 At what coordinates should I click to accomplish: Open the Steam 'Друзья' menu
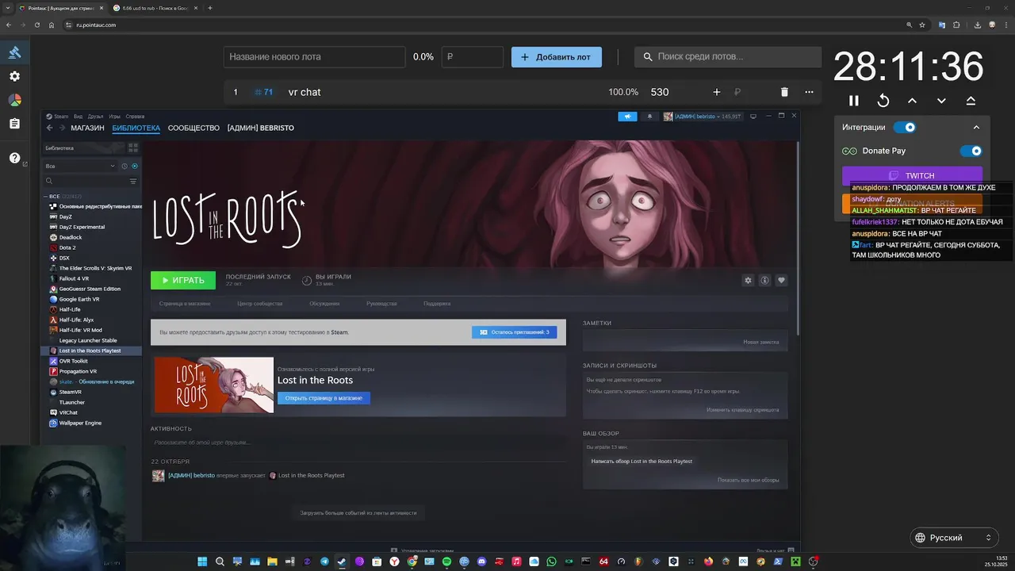pos(96,117)
